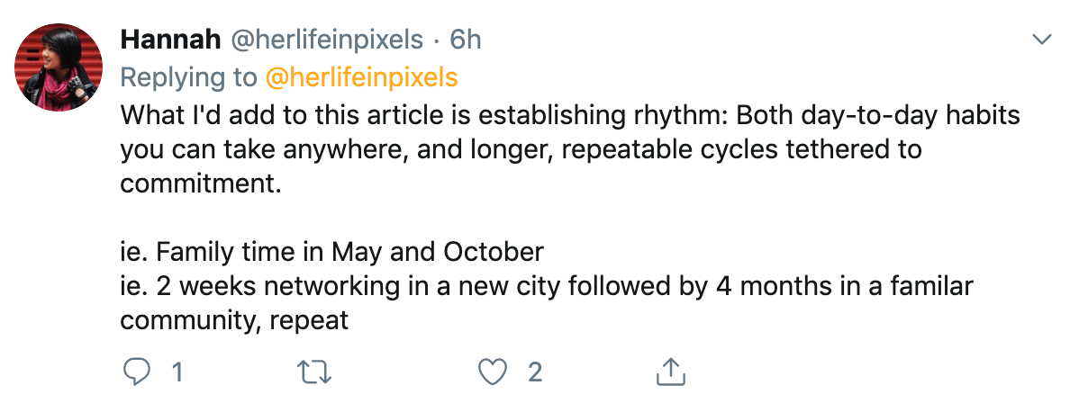Click the reply speech bubble icon

point(137,372)
